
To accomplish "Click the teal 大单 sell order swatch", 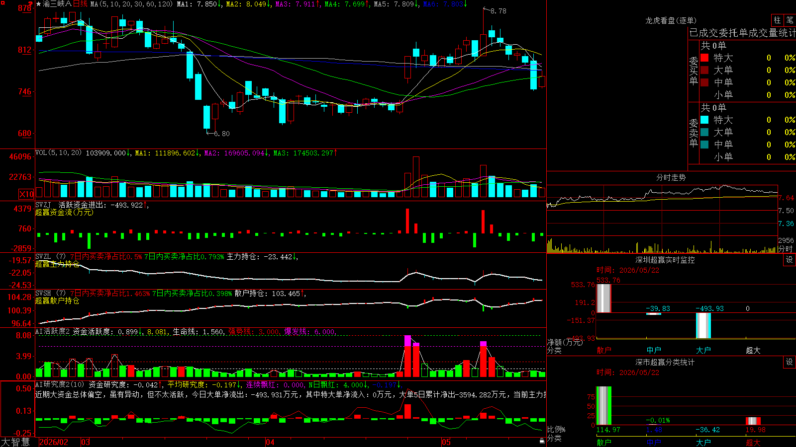I will coord(704,132).
